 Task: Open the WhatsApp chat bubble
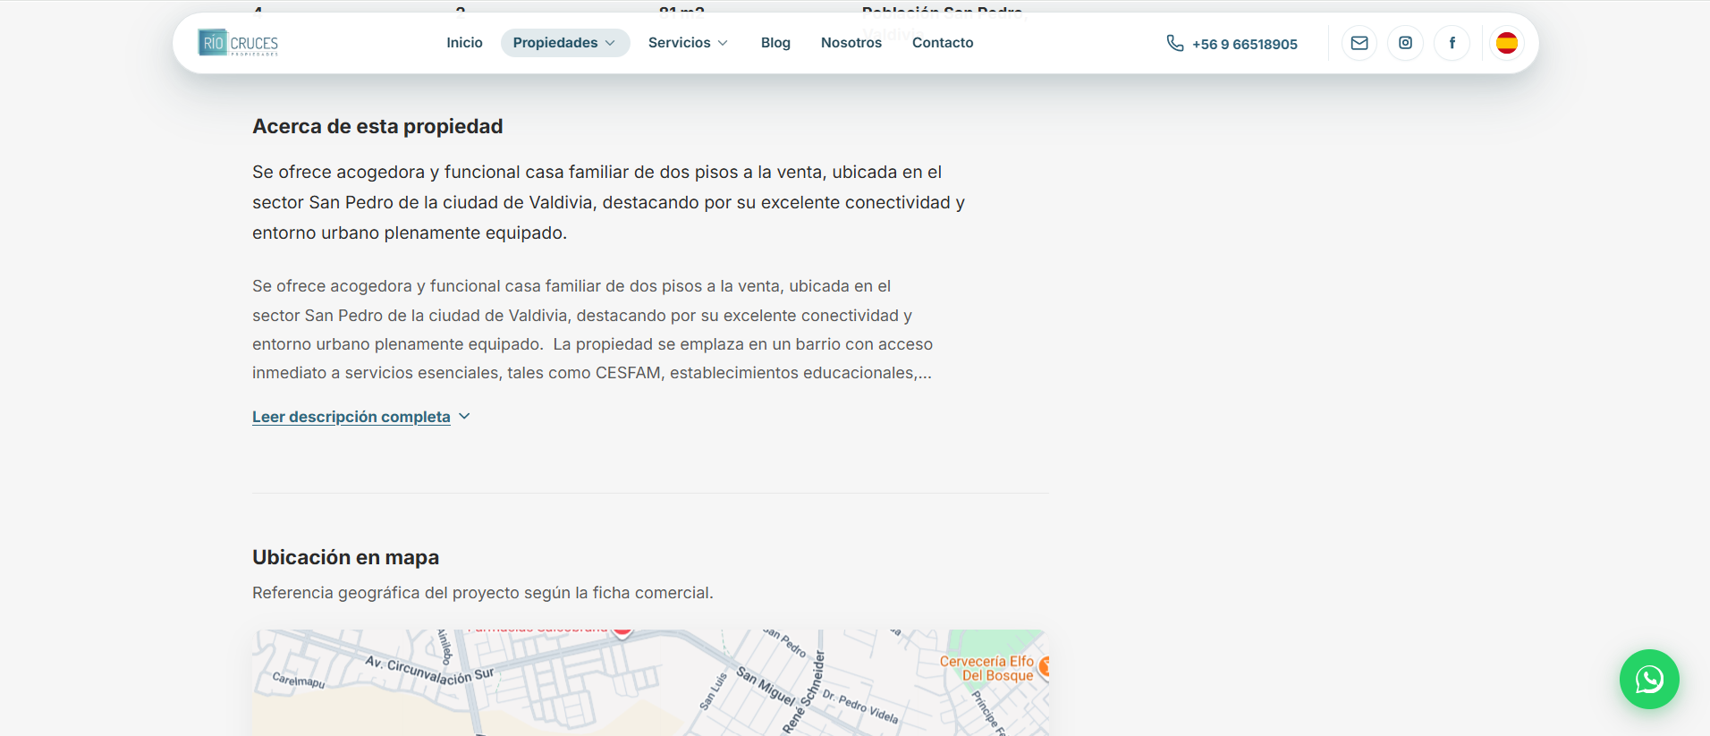(1649, 680)
